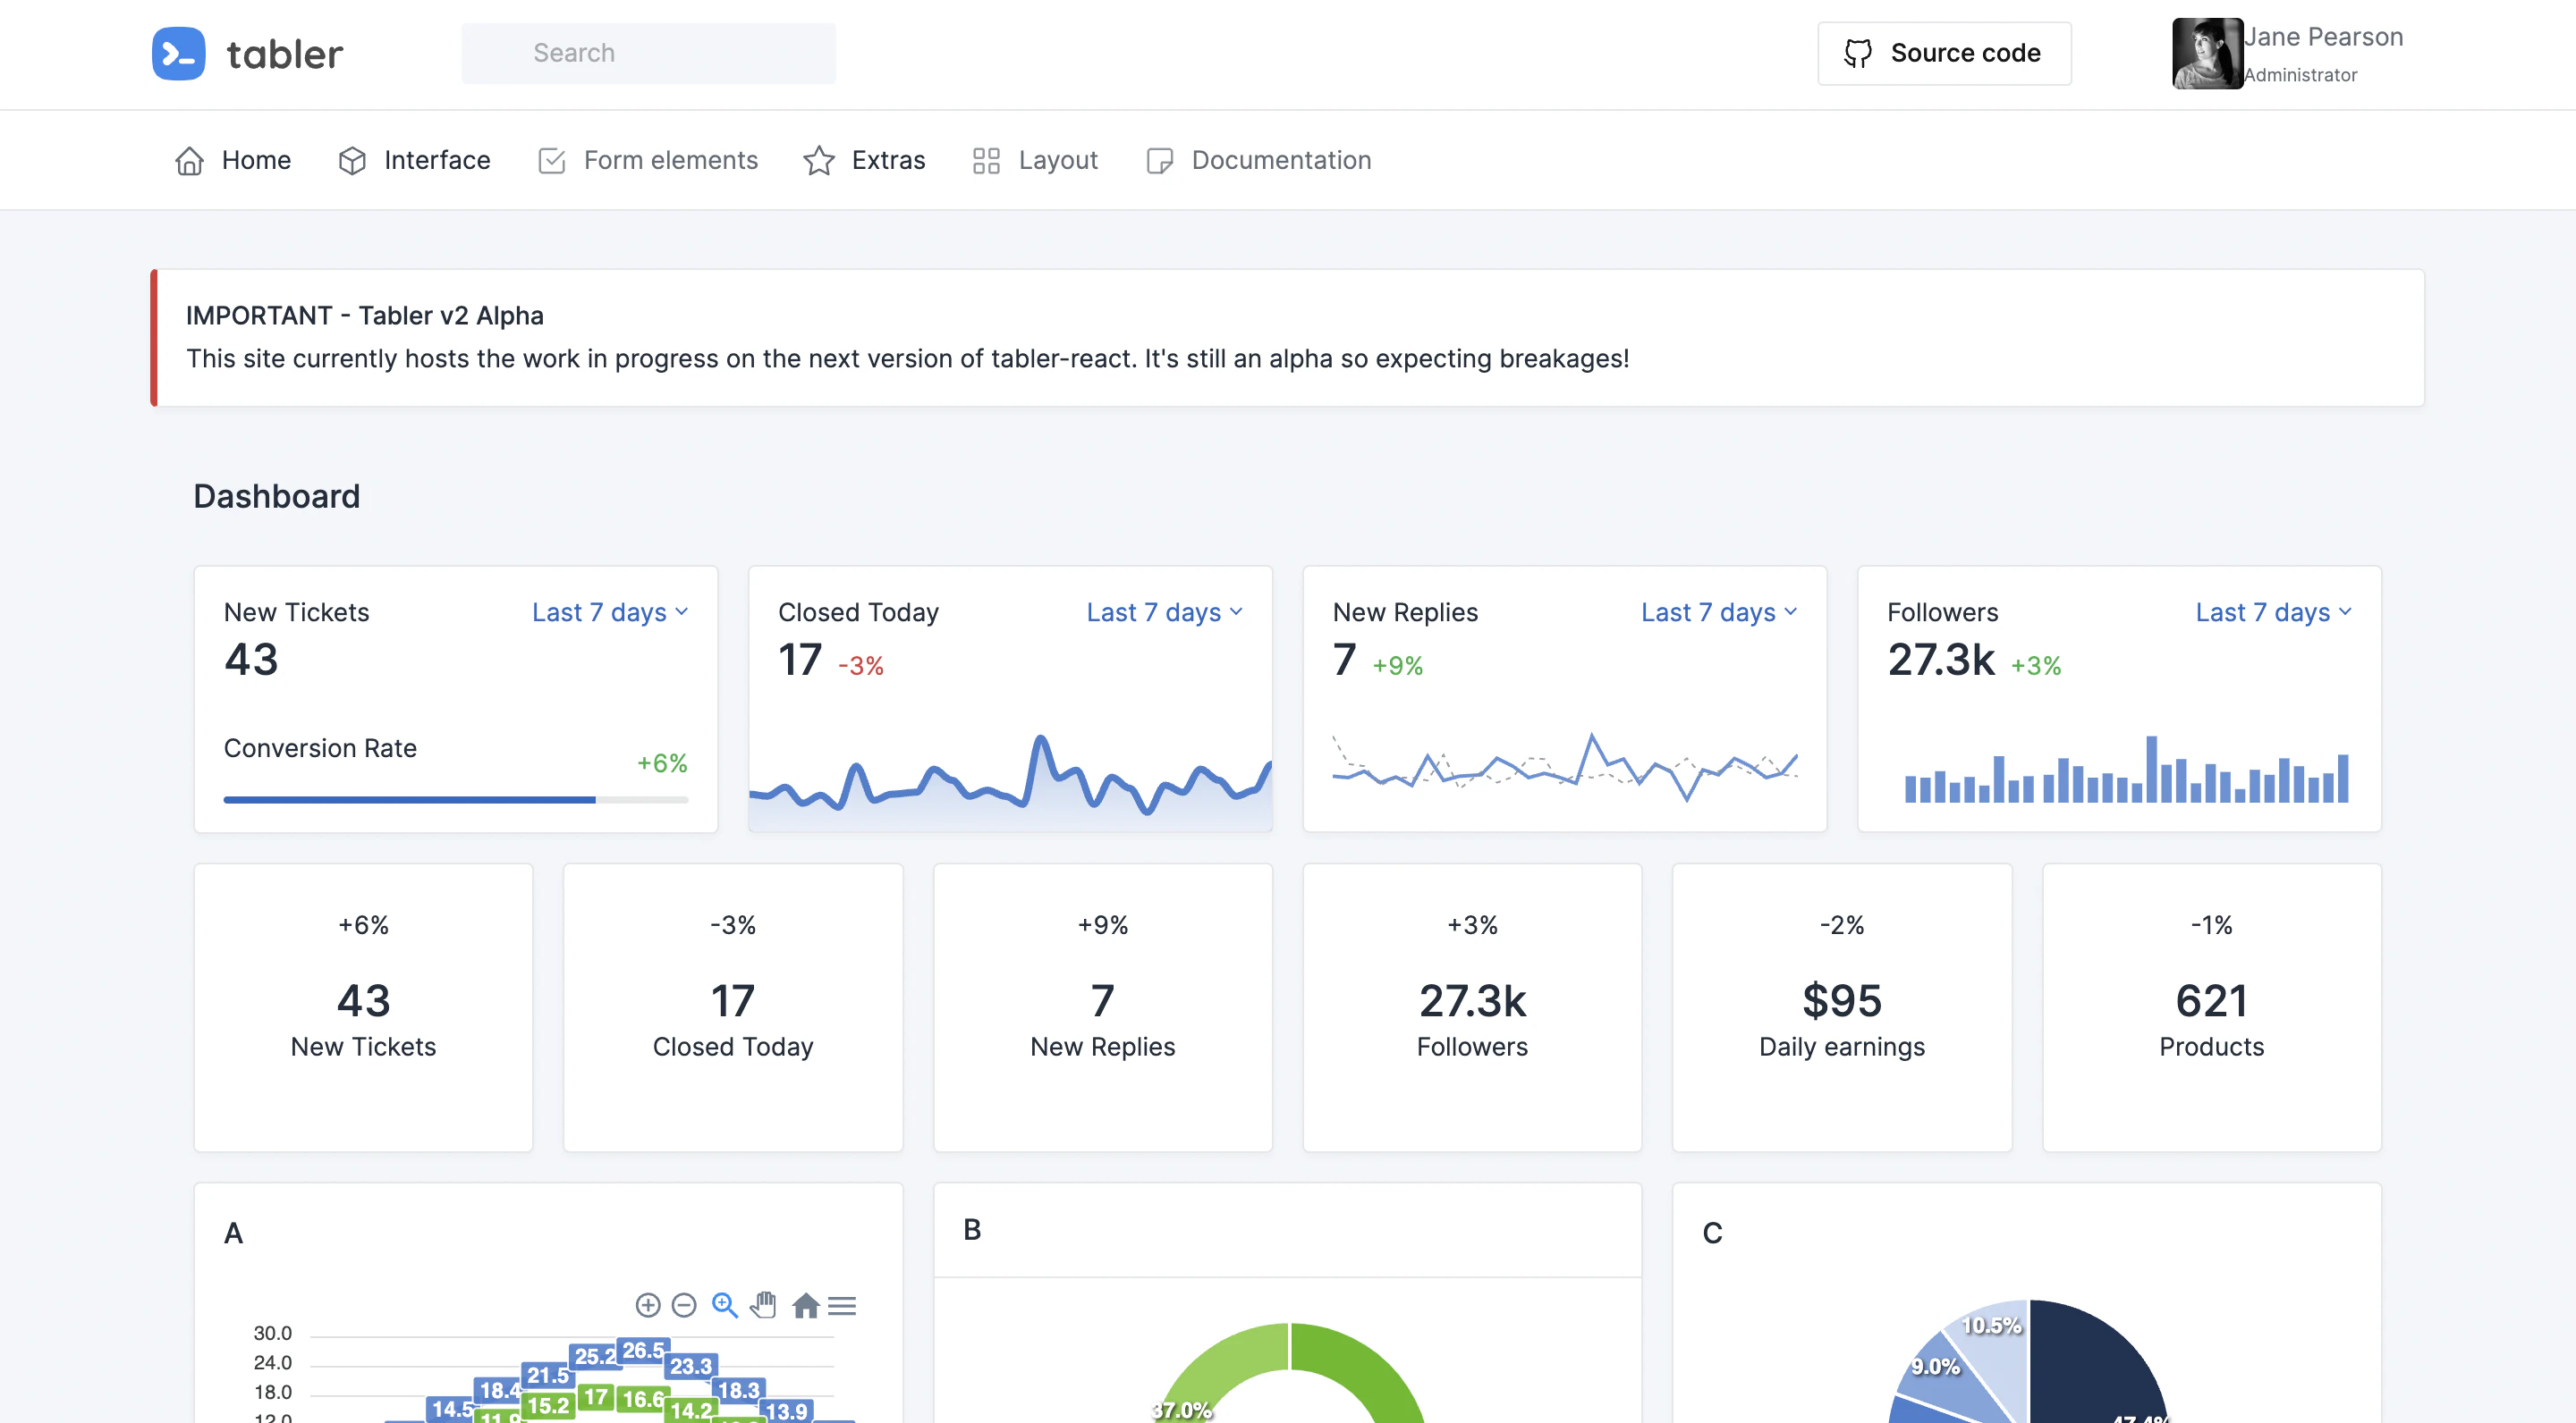Open the Extras menu
The height and width of the screenshot is (1423, 2576).
point(864,160)
